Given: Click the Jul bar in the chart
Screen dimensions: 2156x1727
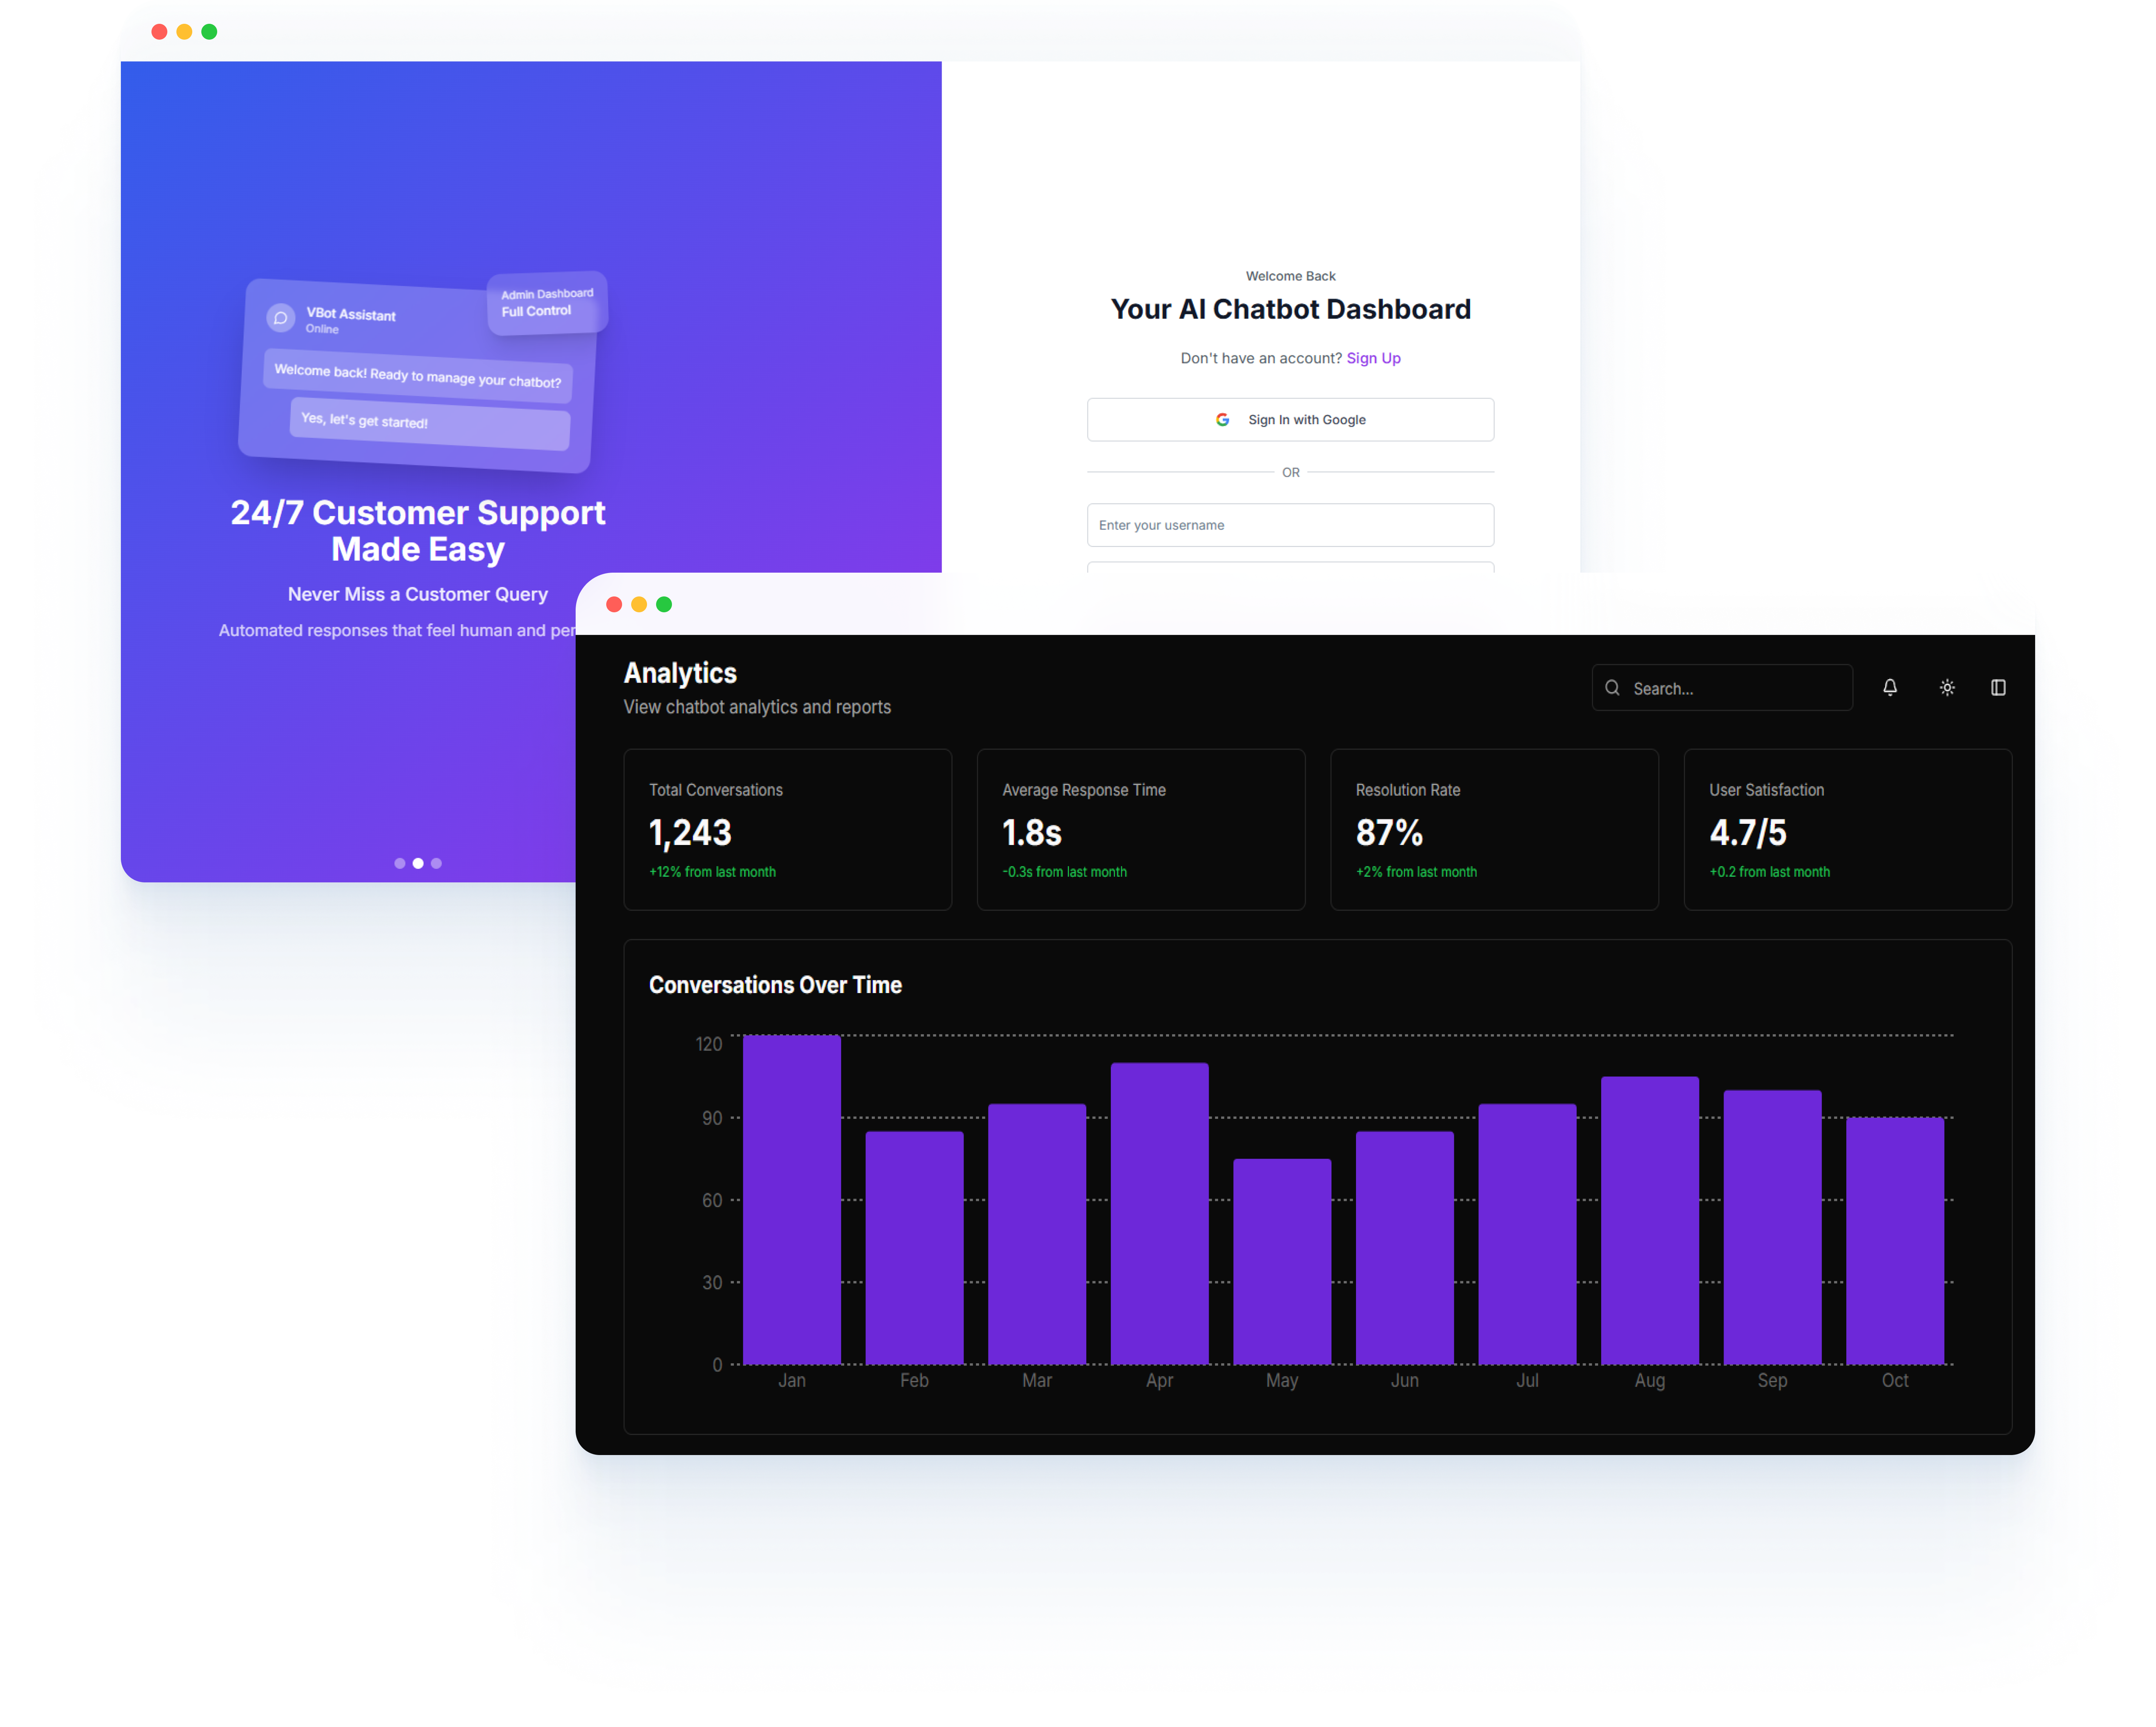Looking at the screenshot, I should click(1527, 1234).
